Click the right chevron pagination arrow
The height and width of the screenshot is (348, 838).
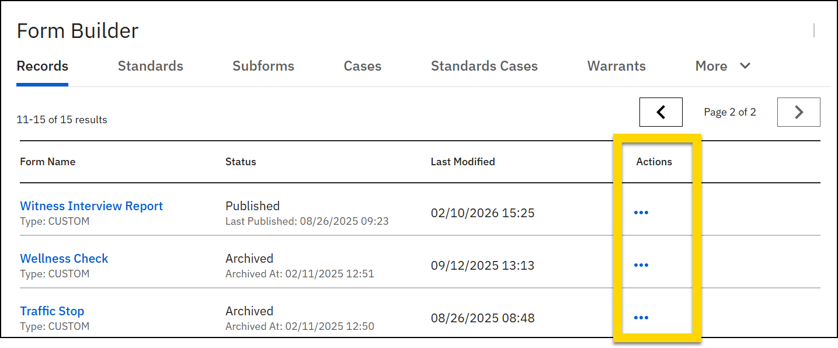click(x=798, y=112)
